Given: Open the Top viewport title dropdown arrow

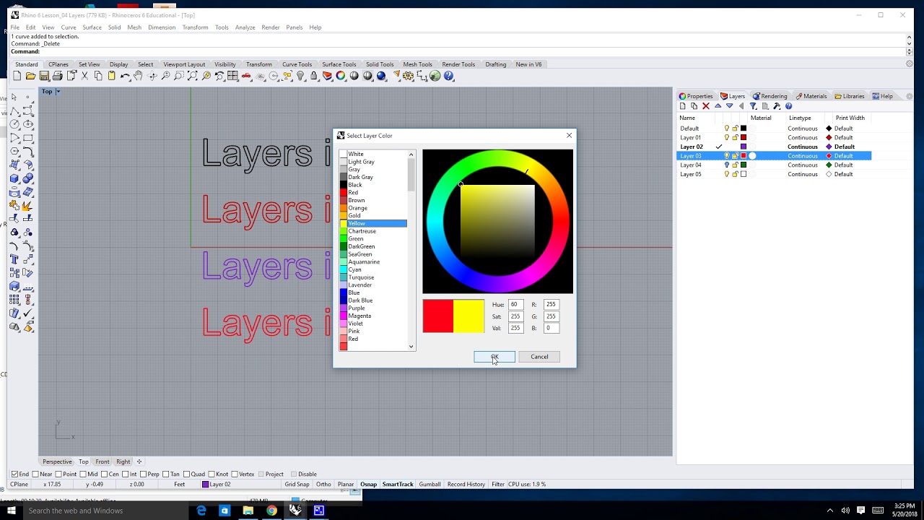Looking at the screenshot, I should click(58, 92).
